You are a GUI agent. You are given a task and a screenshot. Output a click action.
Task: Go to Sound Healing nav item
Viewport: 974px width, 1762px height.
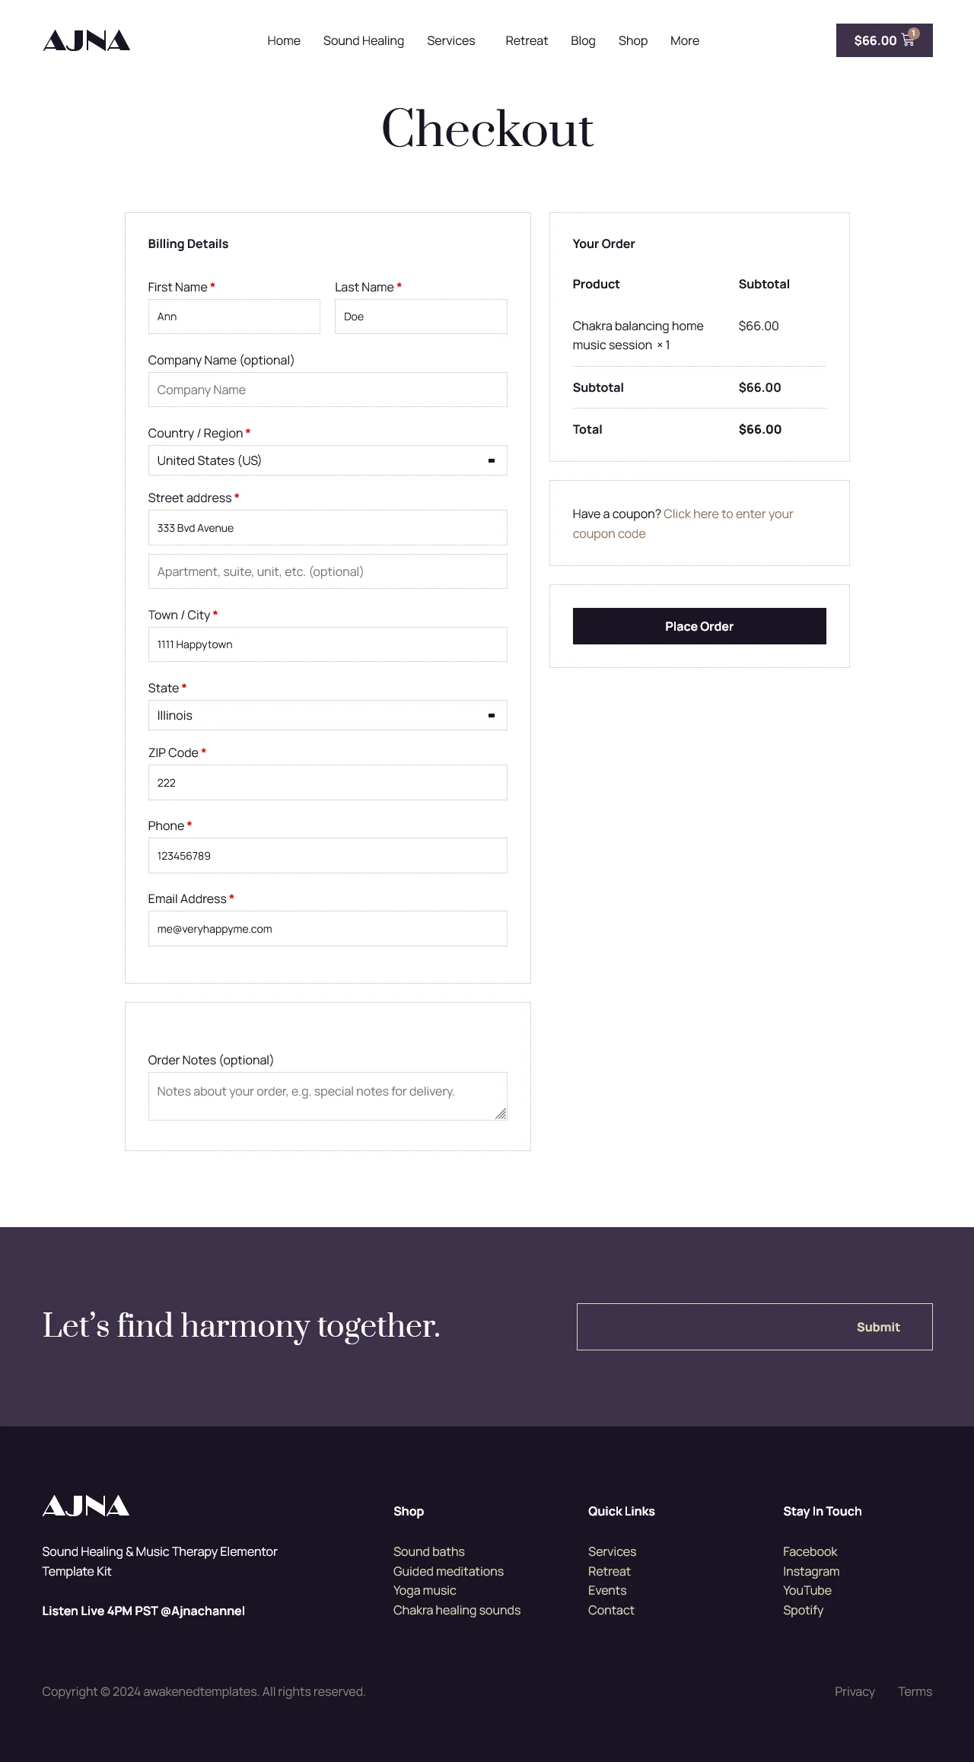point(364,40)
